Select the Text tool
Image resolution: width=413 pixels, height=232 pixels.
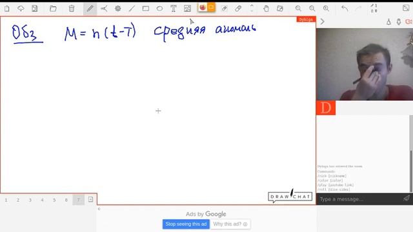pos(174,8)
